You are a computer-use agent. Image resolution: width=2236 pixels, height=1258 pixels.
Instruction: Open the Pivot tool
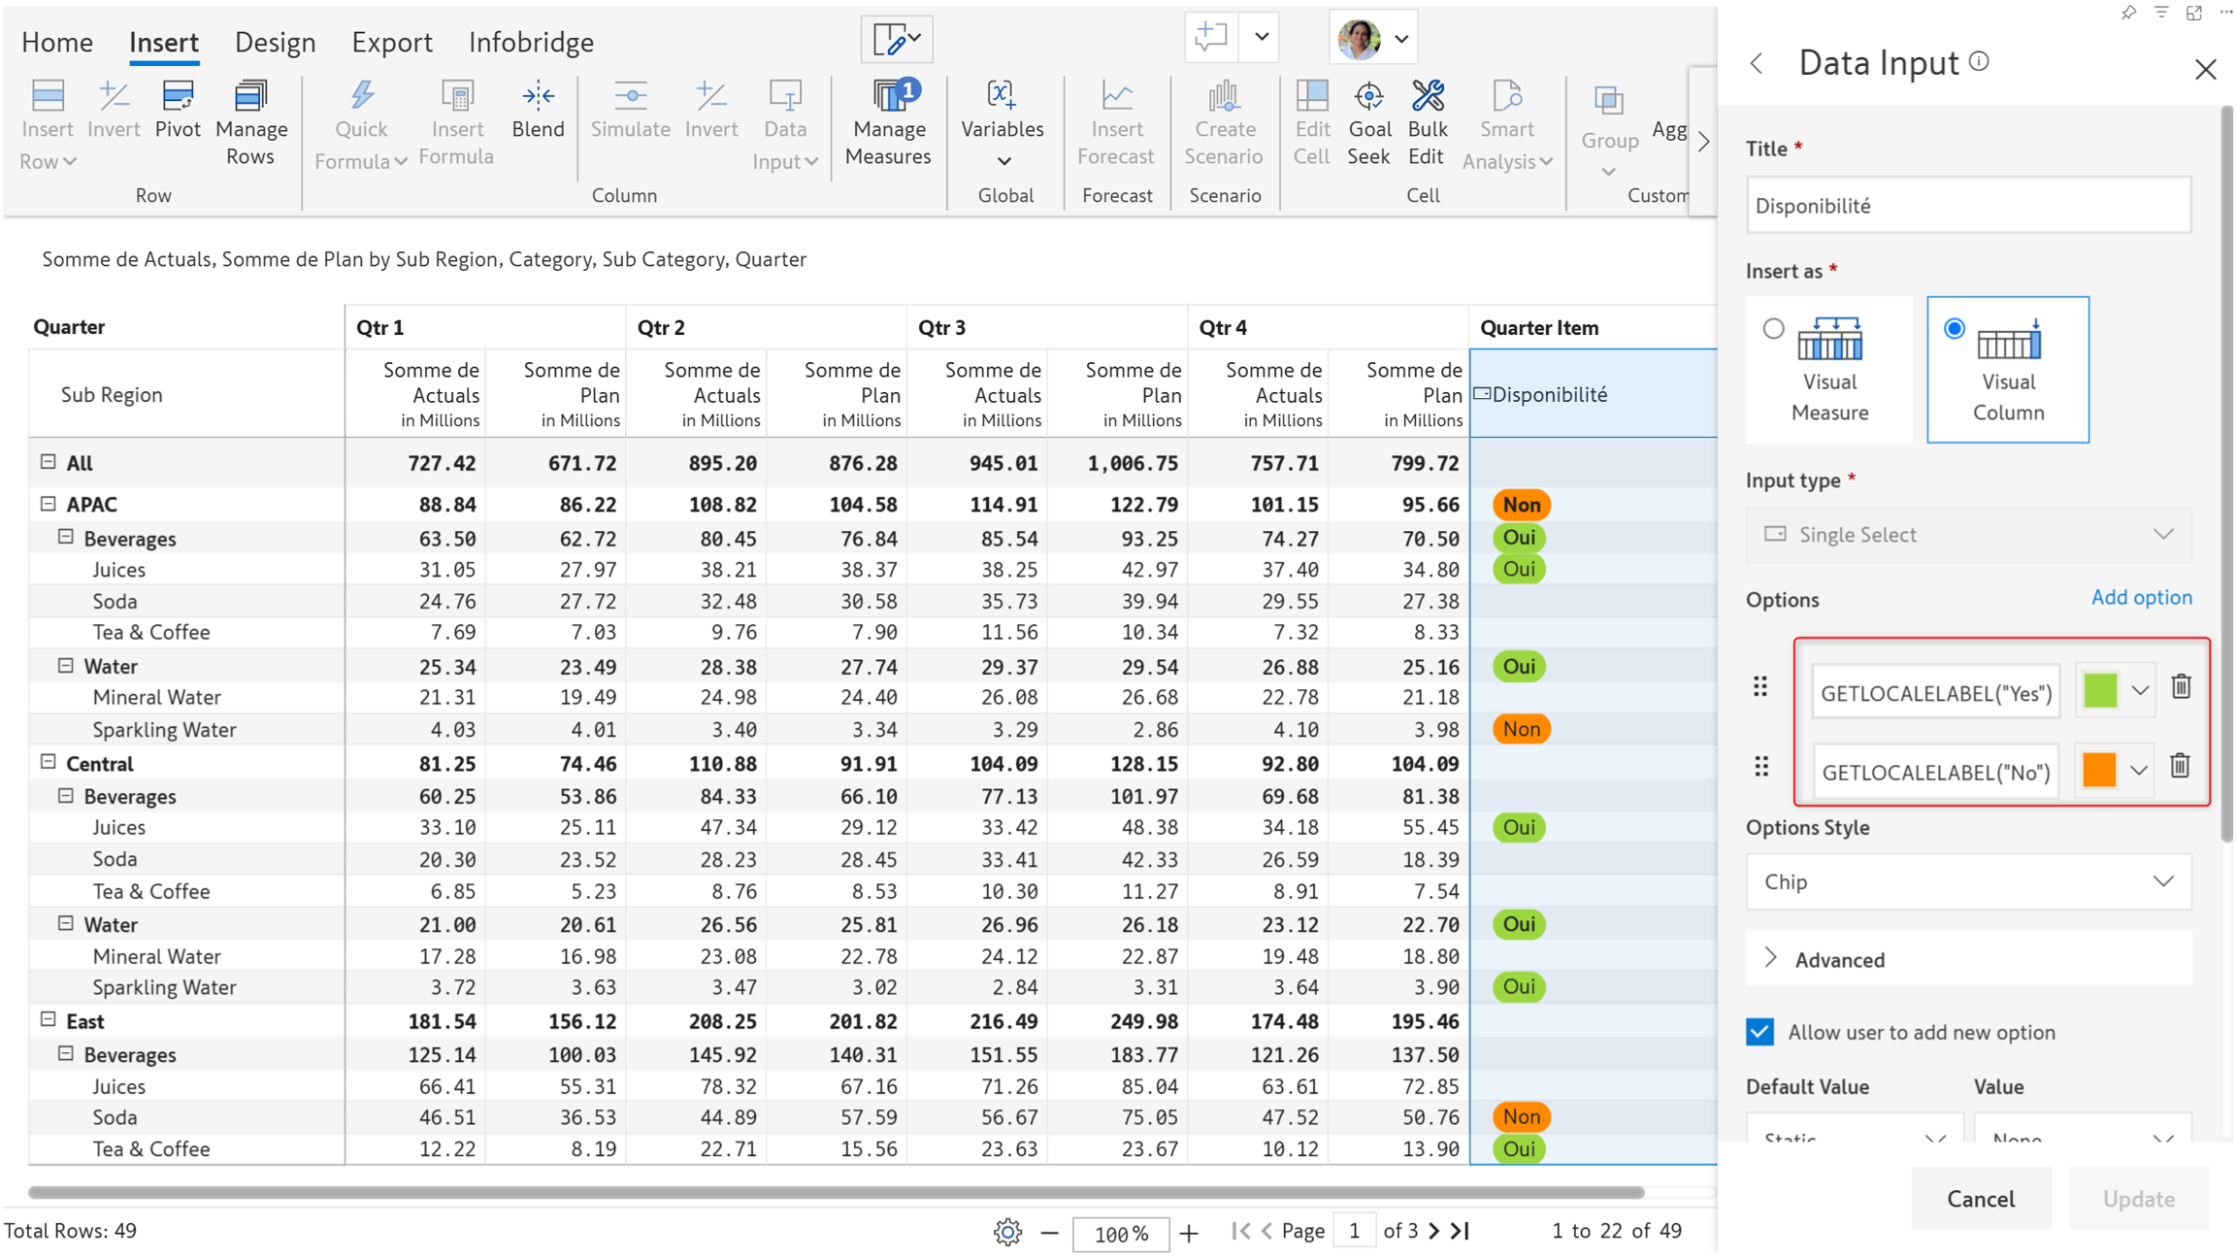(178, 109)
